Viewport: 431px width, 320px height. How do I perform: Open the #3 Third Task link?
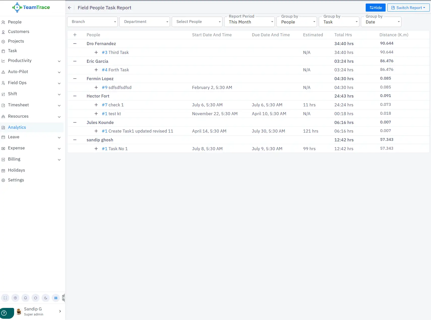pyautogui.click(x=115, y=52)
